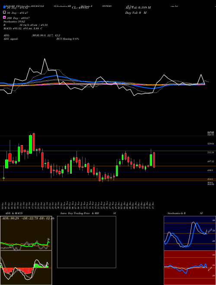Screen dimensions: 216x285
Task: Click the magenta 200 Day legend square
Action: 4,17
